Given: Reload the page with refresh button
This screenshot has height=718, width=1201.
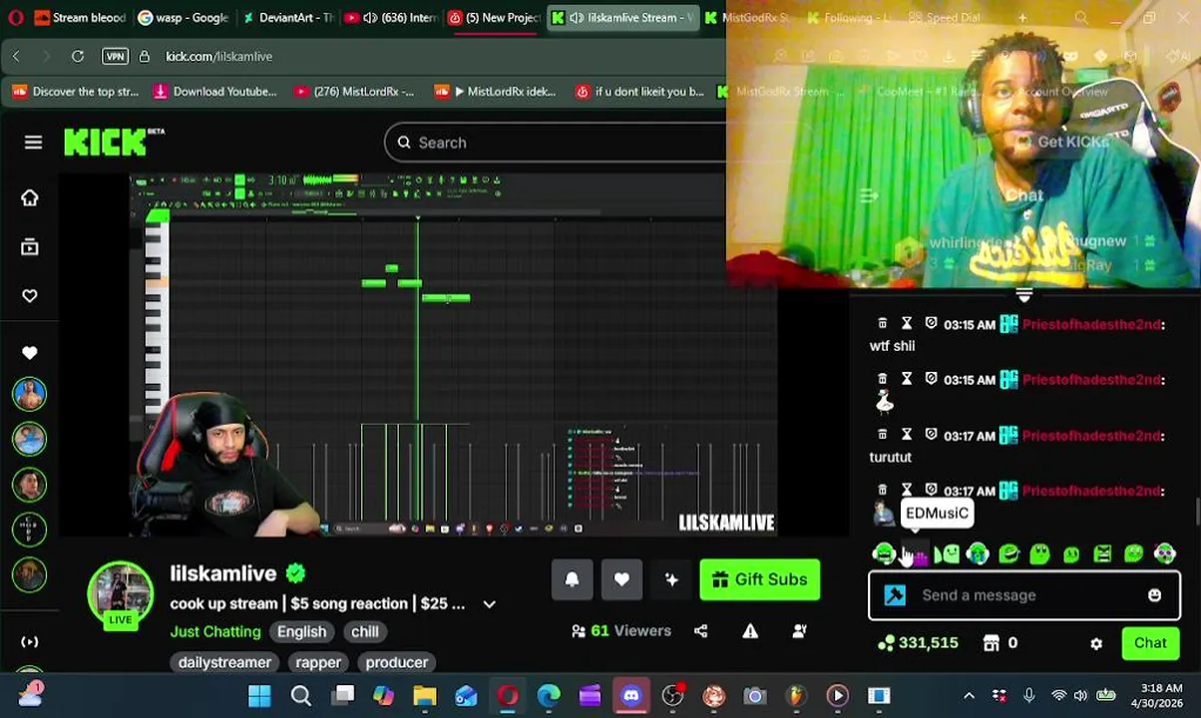Looking at the screenshot, I should coord(78,56).
